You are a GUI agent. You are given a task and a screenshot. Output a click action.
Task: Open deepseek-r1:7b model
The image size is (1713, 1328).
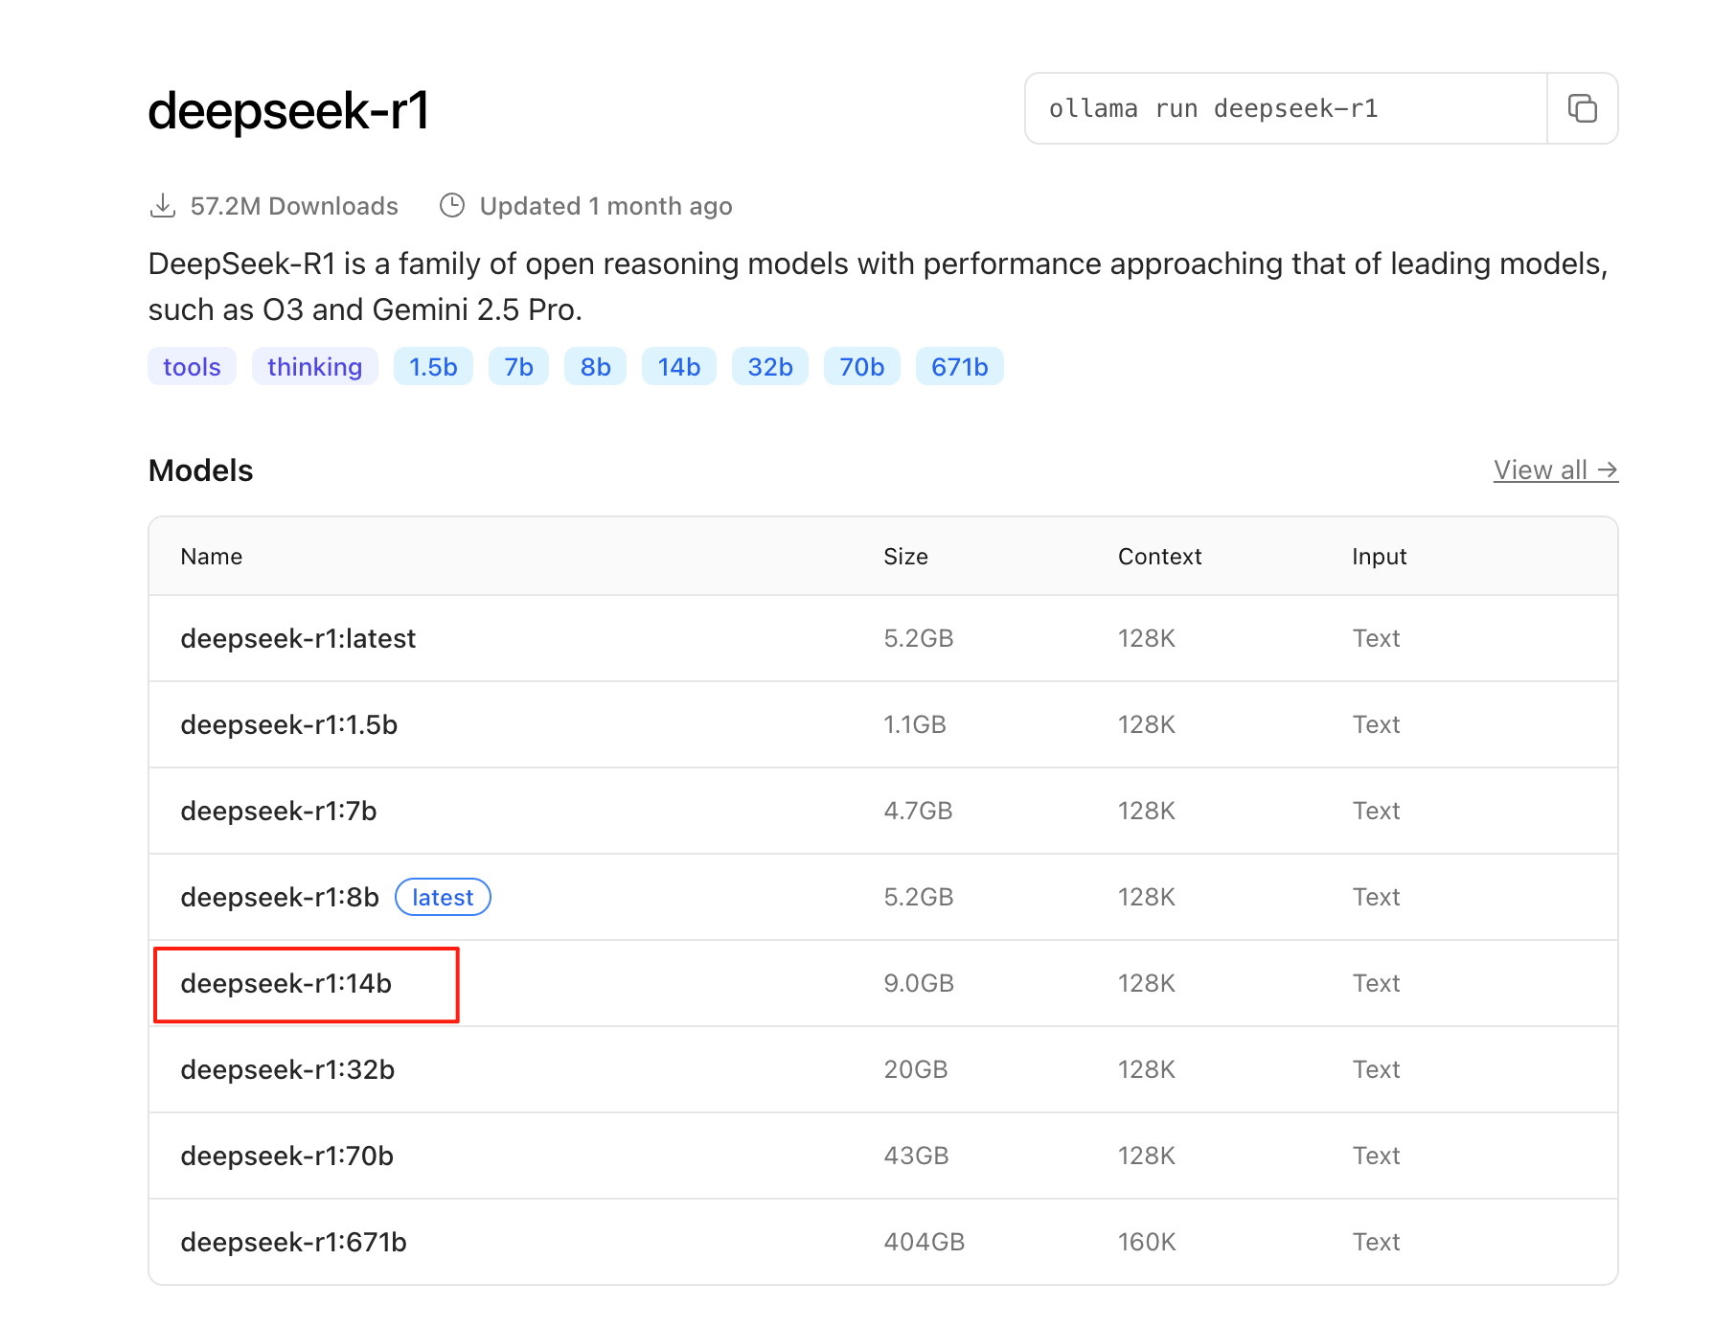coord(278,811)
